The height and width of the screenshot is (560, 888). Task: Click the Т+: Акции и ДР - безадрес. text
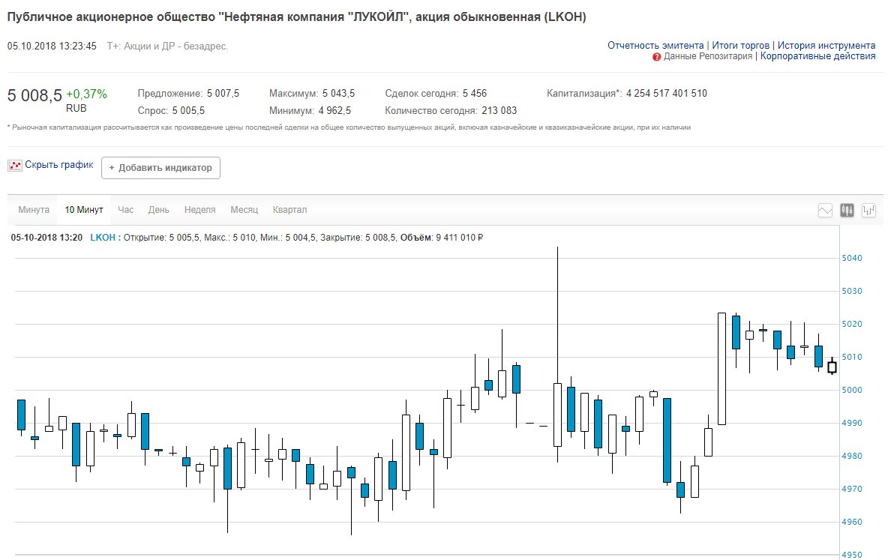168,46
